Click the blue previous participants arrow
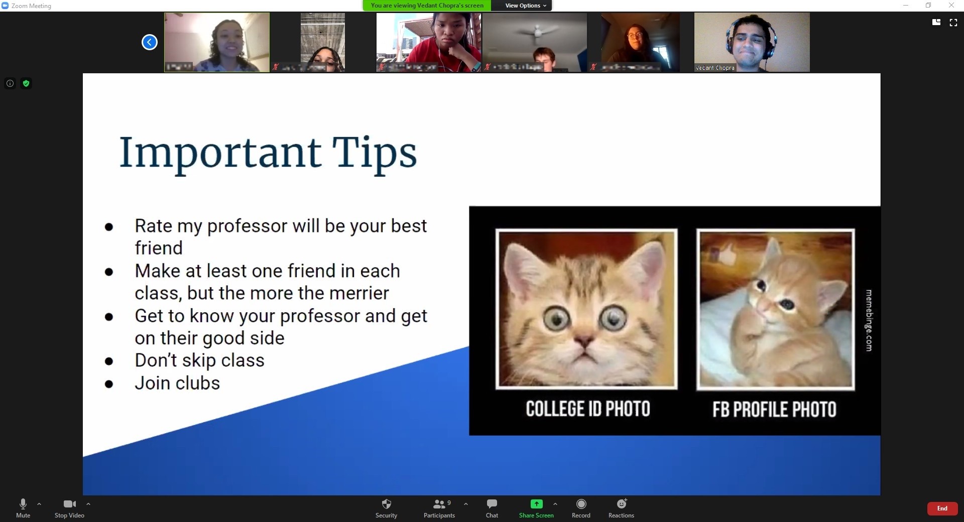Screen dimensions: 964x522 149,42
